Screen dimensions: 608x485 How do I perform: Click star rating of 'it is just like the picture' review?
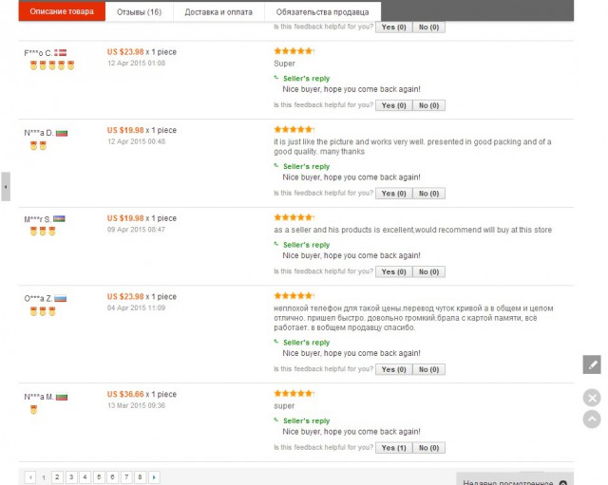click(x=294, y=129)
